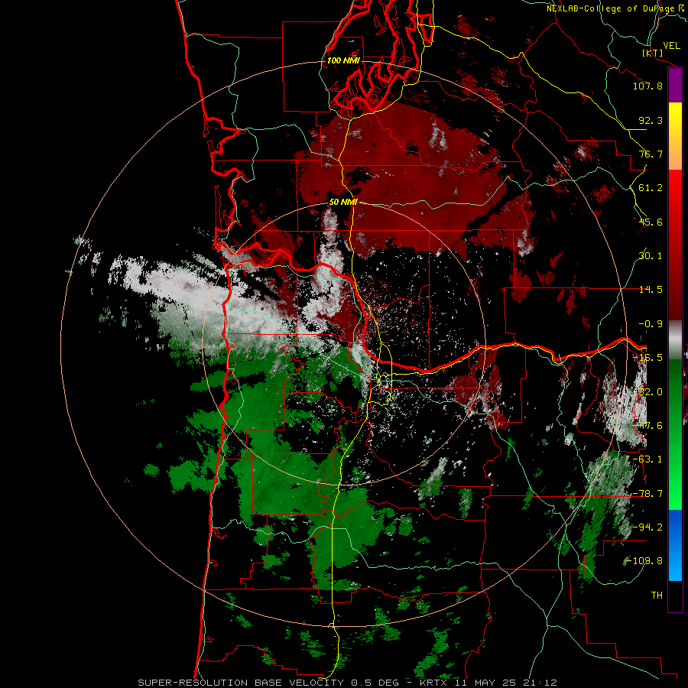Click the NEXLAB-College of DuPage credit text
This screenshot has height=688, width=688.
click(x=615, y=8)
